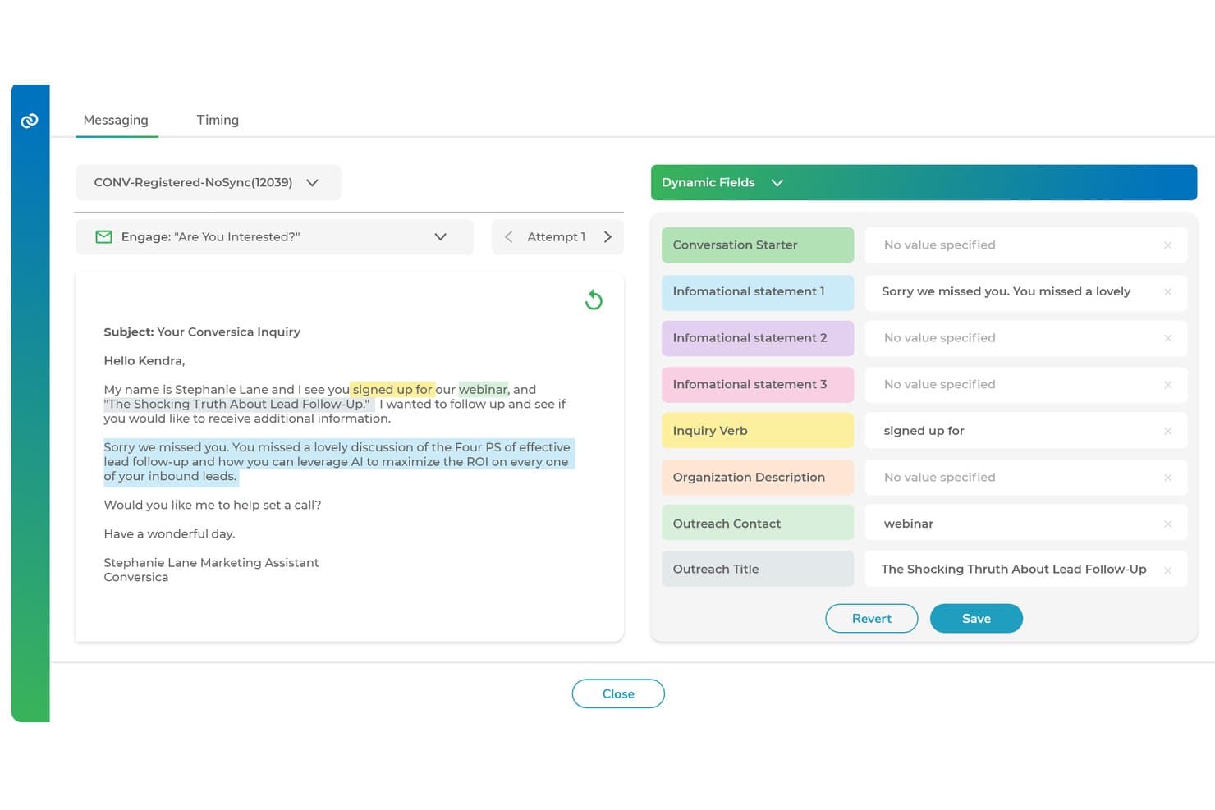
Task: Clear the Infomational statement 2 value
Action: (x=1167, y=338)
